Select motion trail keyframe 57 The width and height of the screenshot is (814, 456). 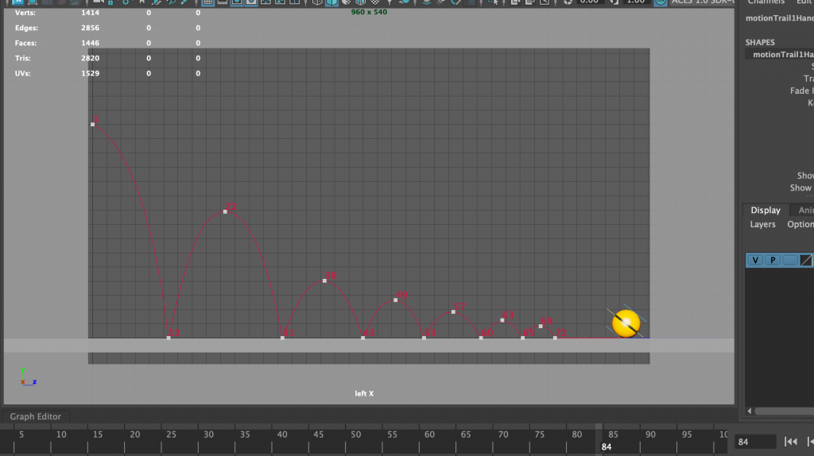[x=453, y=311]
